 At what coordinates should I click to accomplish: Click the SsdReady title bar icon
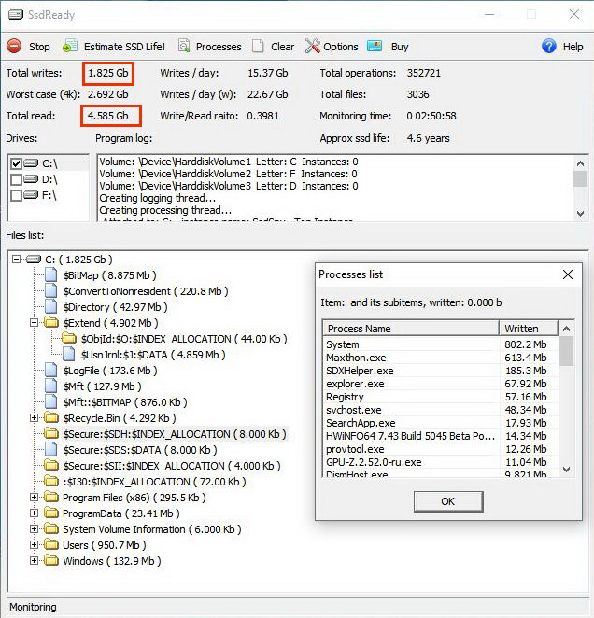(x=15, y=15)
